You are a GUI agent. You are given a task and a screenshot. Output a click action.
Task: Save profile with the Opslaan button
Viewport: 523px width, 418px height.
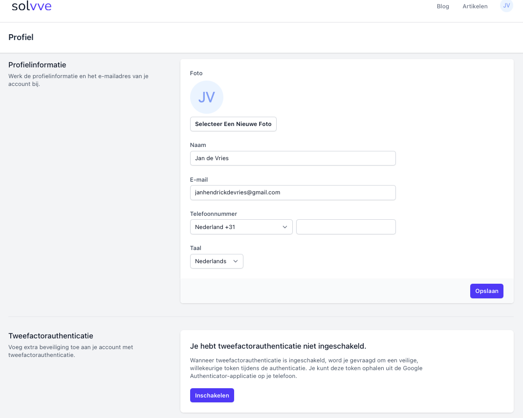coord(486,291)
